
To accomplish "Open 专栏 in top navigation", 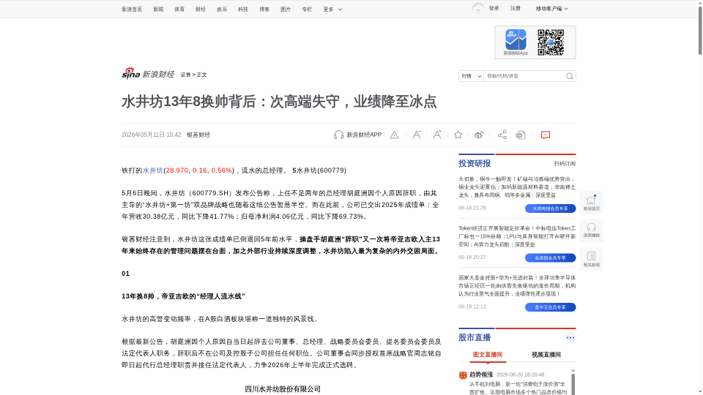I will tap(307, 10).
